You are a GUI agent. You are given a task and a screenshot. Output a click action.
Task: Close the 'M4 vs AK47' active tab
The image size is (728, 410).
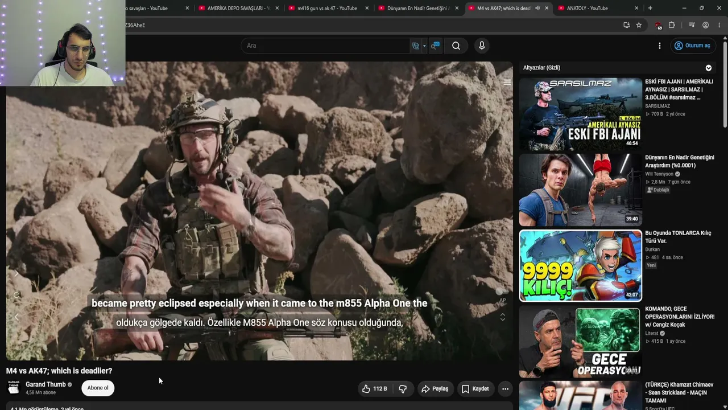point(547,8)
